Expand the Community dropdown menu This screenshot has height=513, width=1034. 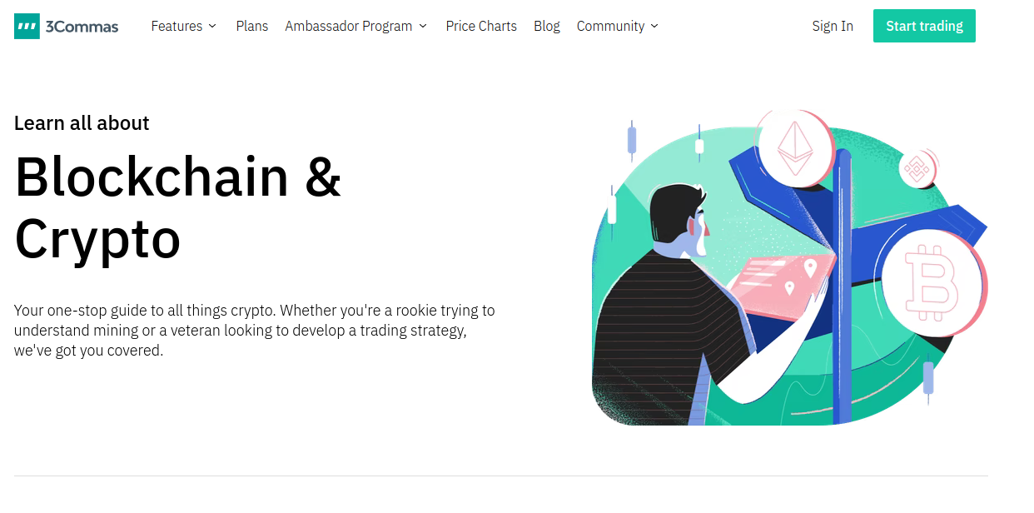point(618,26)
